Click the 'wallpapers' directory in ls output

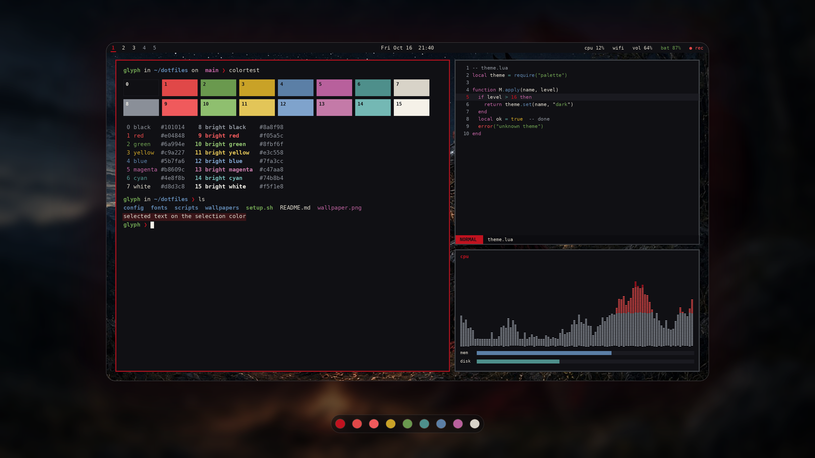222,208
